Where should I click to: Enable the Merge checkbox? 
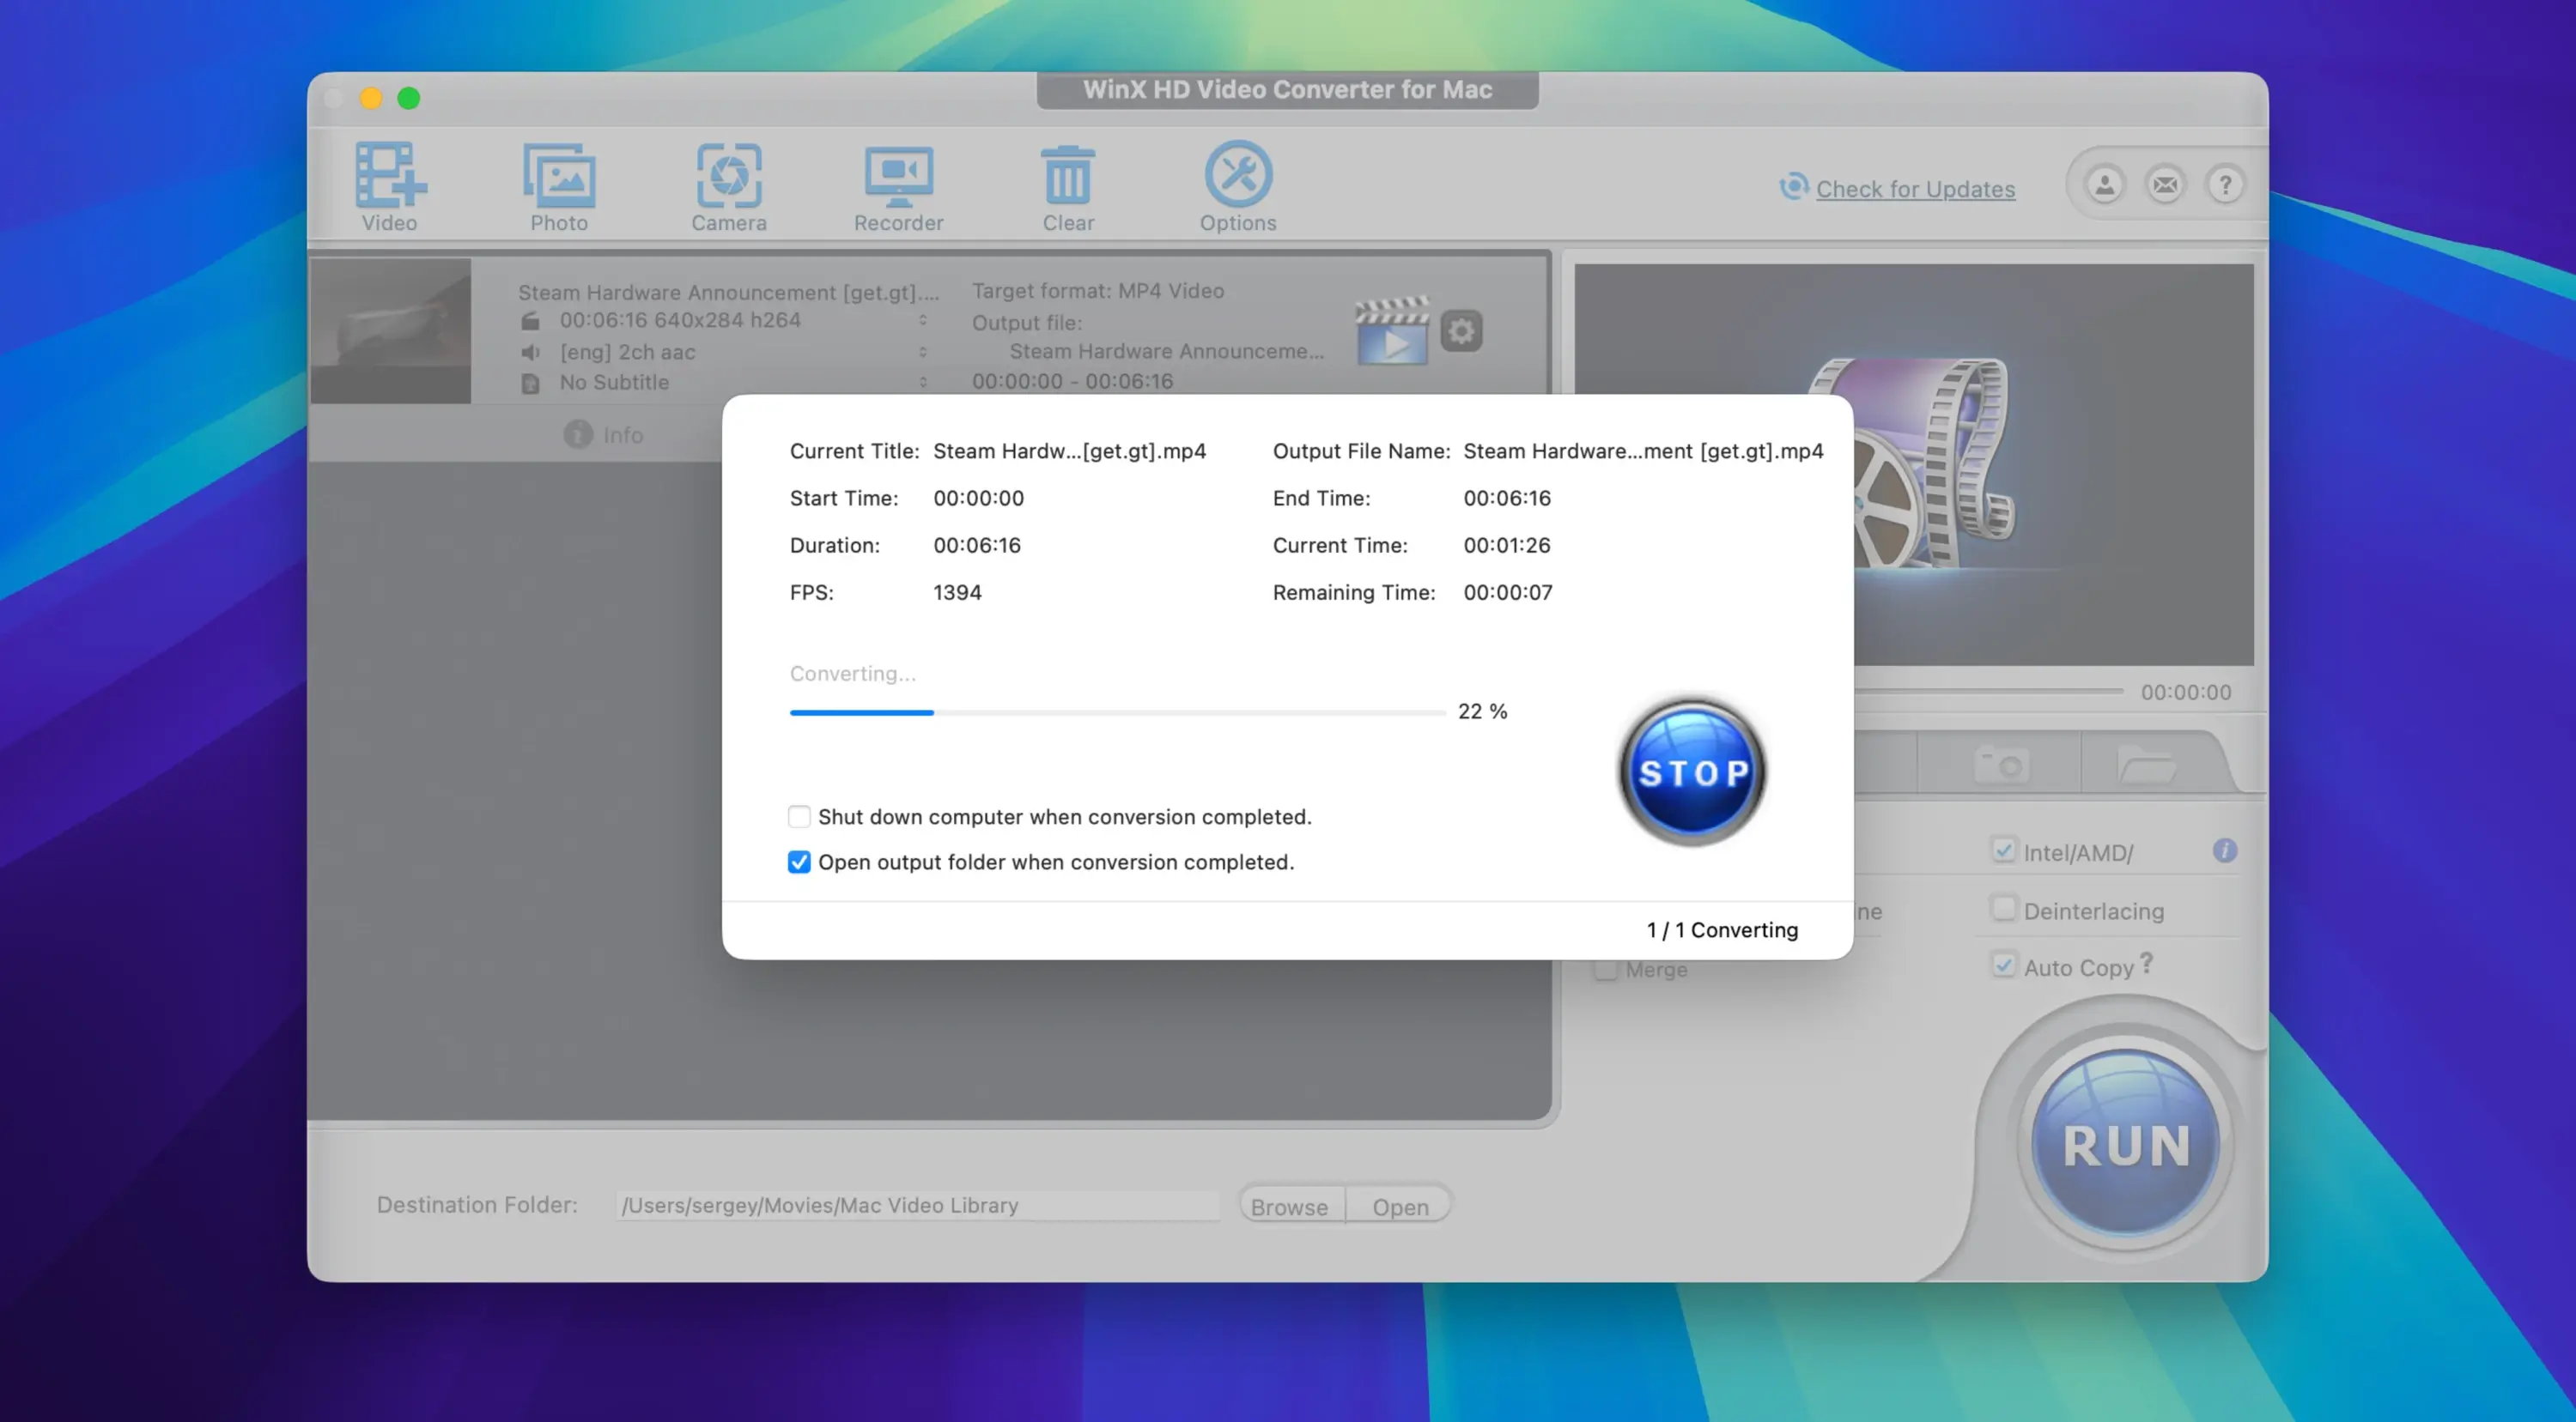1605,970
